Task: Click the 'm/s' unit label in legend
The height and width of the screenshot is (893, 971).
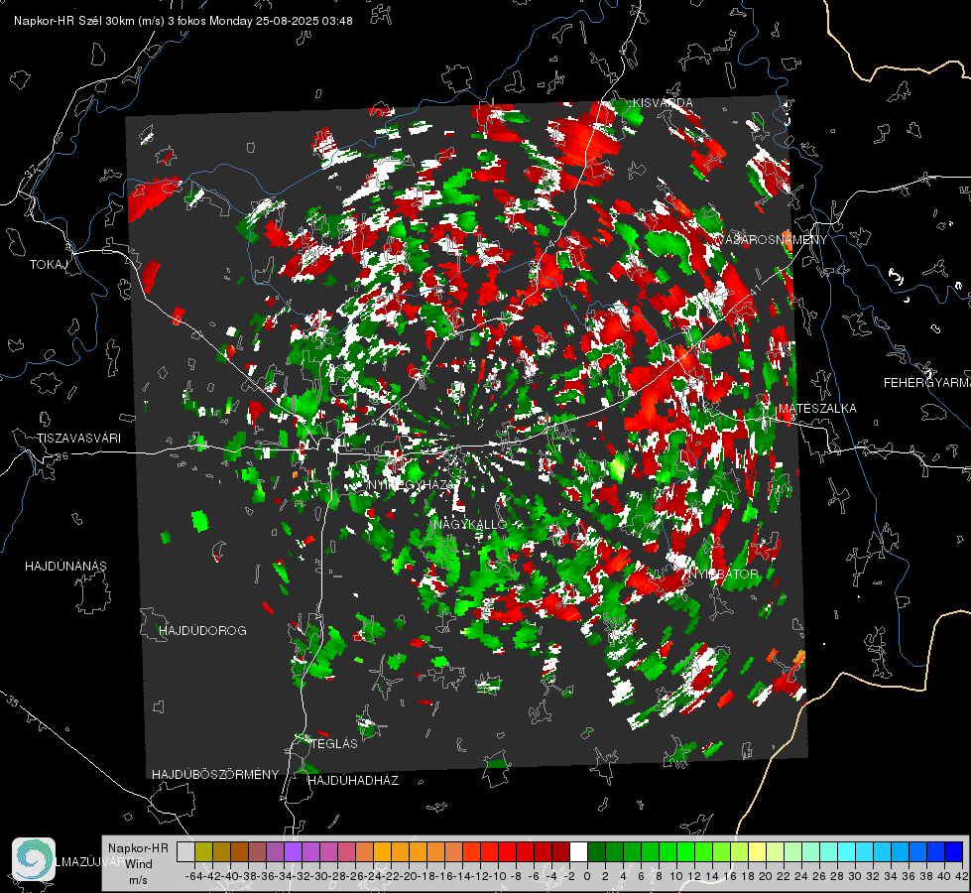Action: click(x=138, y=880)
